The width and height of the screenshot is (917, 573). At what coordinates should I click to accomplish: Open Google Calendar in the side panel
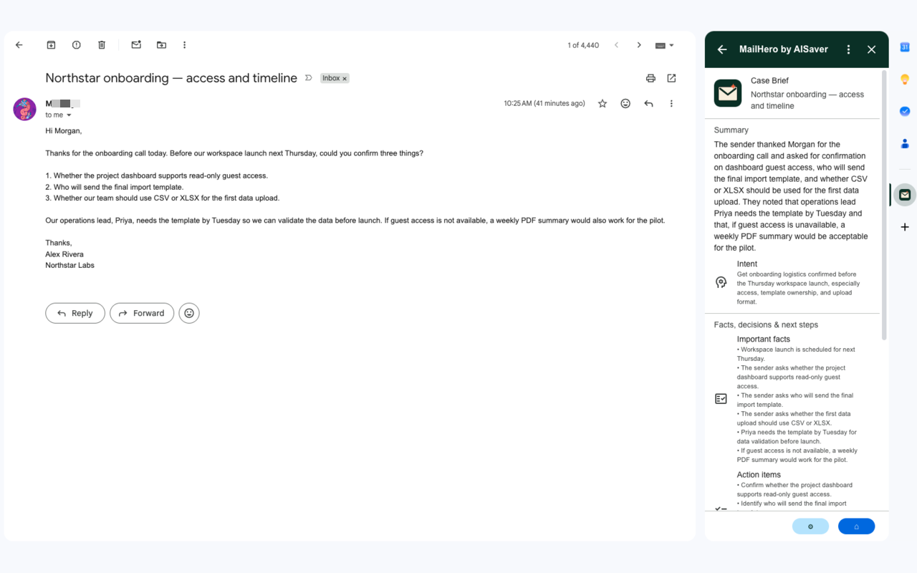click(905, 47)
